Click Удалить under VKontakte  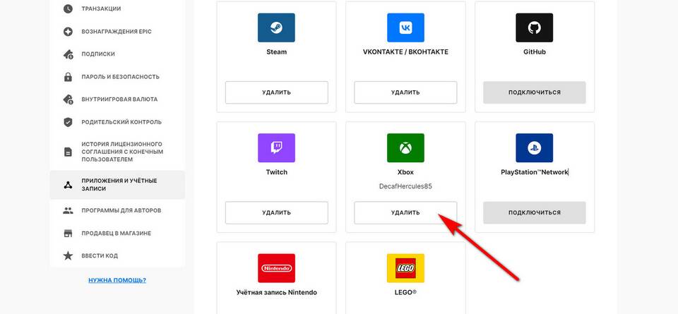[405, 92]
